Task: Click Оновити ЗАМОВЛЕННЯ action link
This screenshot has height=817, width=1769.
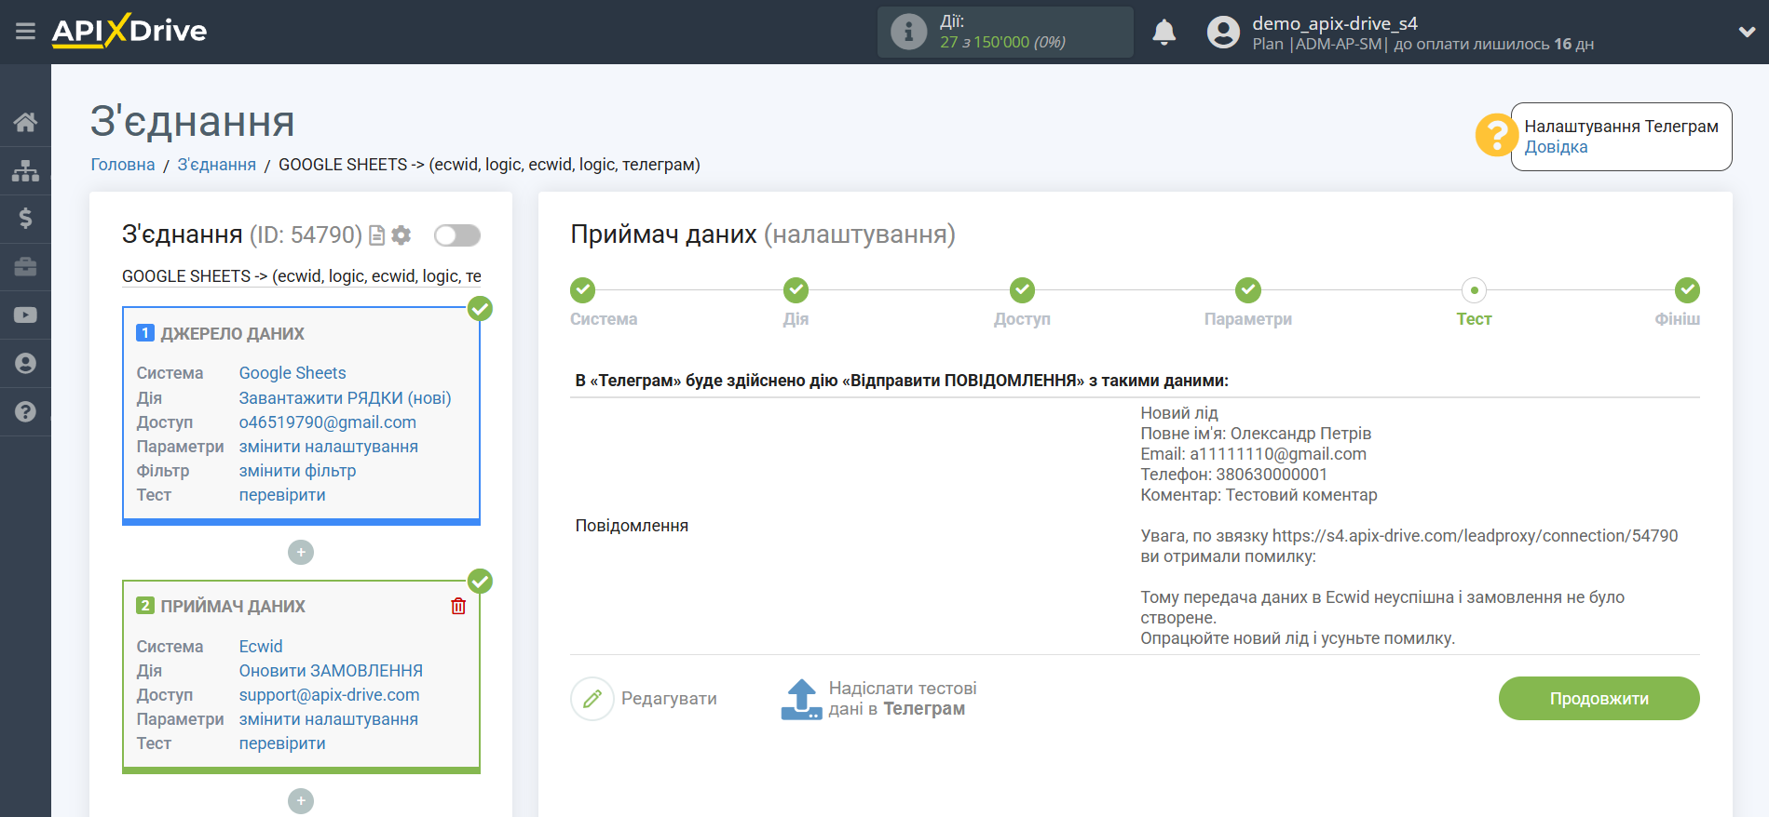Action: click(x=331, y=671)
